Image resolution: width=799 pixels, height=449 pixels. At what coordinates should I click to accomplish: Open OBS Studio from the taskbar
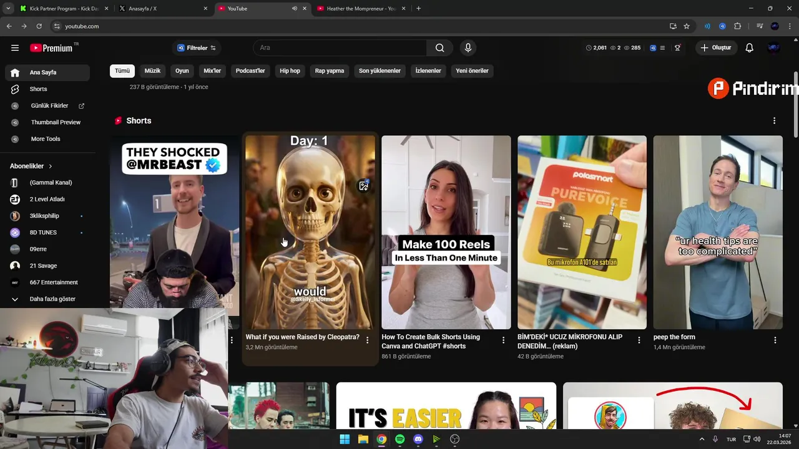(454, 439)
